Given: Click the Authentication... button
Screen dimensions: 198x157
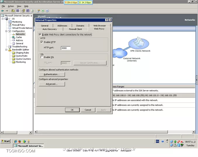Looking at the screenshot, I should point(52,74).
